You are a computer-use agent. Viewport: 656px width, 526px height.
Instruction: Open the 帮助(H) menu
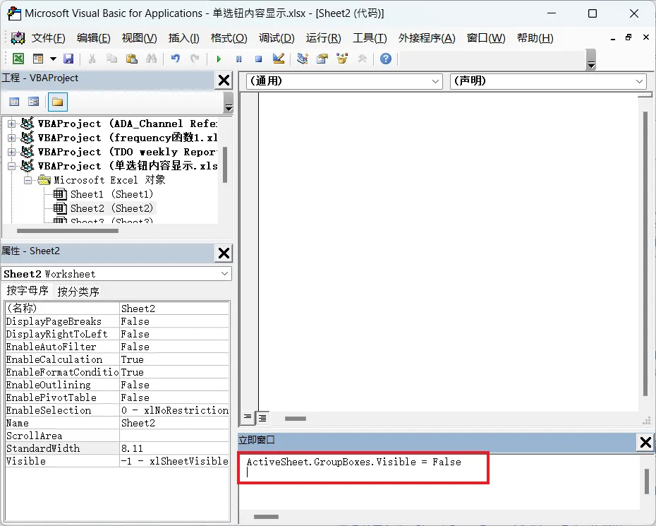[x=535, y=38]
